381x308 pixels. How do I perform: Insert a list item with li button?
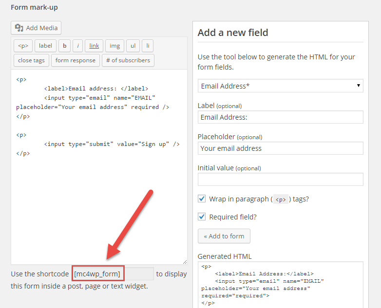point(148,46)
